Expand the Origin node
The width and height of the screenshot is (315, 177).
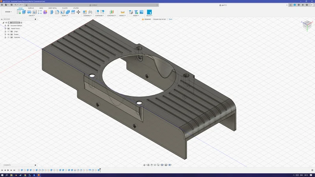6,31
